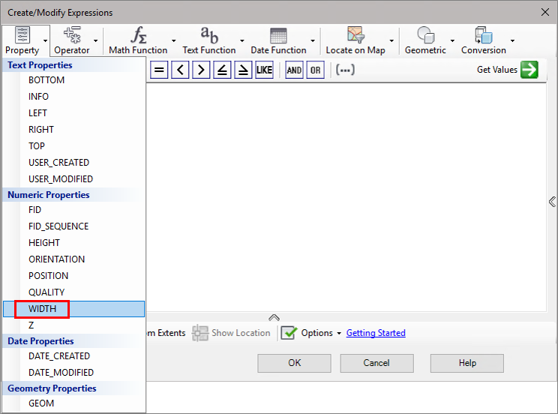Open the Help button

coord(467,363)
